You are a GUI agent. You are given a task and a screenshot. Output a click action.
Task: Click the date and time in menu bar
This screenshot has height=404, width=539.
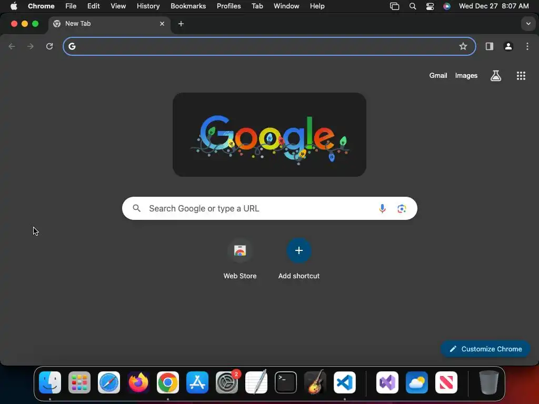coord(494,6)
